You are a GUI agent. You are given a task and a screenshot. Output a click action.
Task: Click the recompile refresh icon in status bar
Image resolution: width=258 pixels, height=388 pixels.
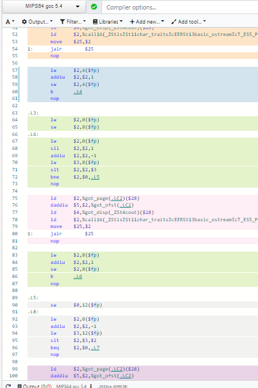8,386
